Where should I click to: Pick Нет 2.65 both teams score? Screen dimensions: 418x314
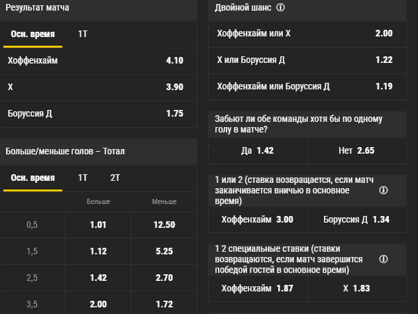[356, 150]
